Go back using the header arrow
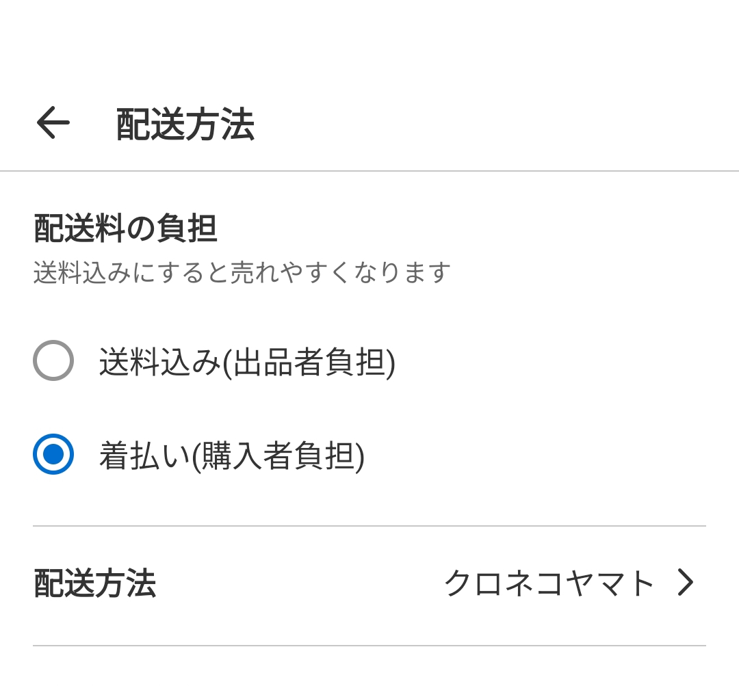This screenshot has height=686, width=739. click(53, 124)
